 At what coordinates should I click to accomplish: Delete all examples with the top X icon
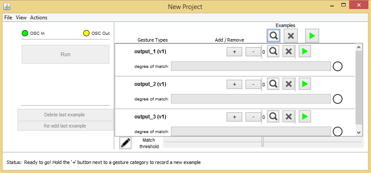pos(291,36)
